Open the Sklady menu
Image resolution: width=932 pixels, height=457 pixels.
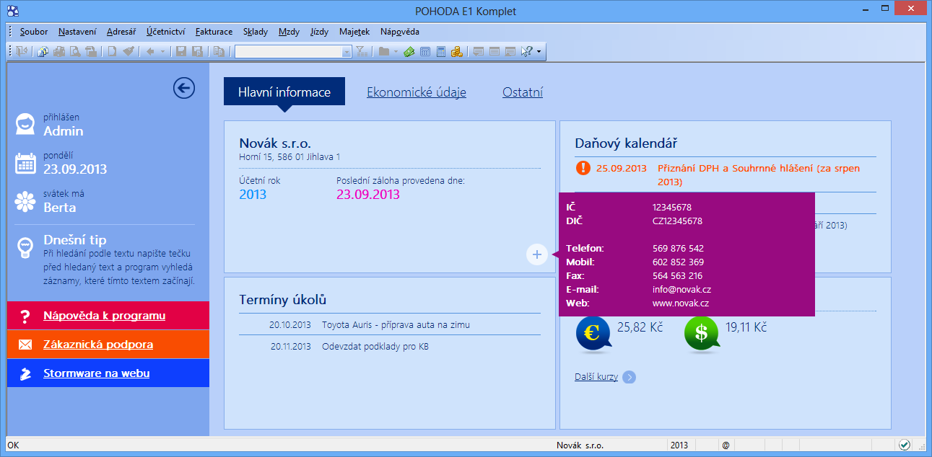256,32
